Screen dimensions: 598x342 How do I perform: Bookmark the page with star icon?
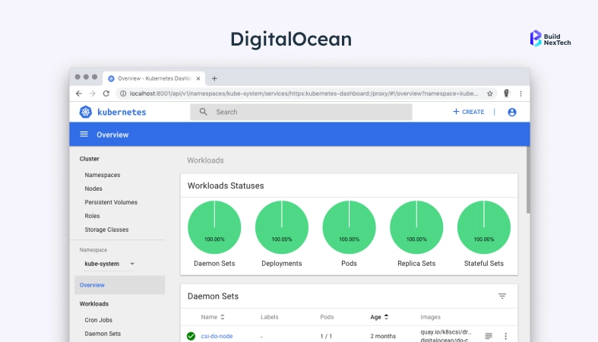489,93
